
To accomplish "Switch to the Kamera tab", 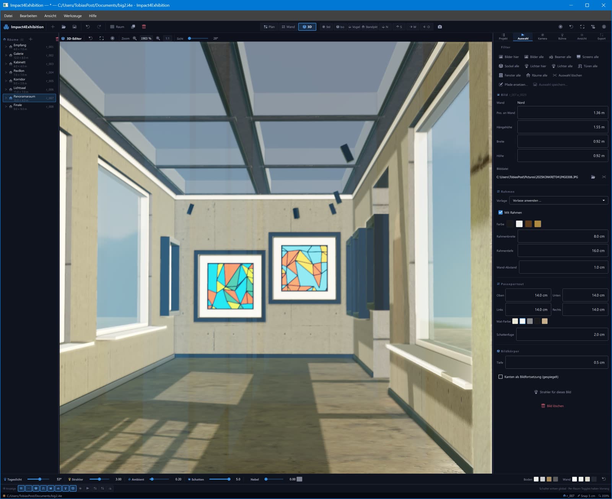I will pos(542,36).
